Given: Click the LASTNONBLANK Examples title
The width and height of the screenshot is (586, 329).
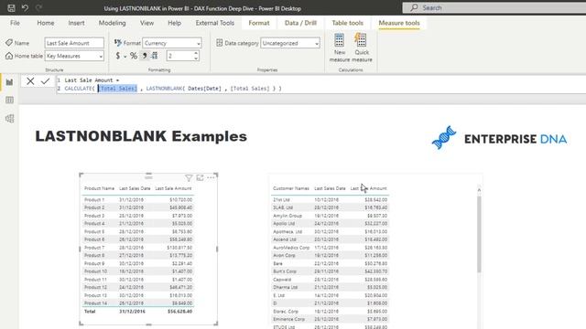Looking at the screenshot, I should click(141, 136).
